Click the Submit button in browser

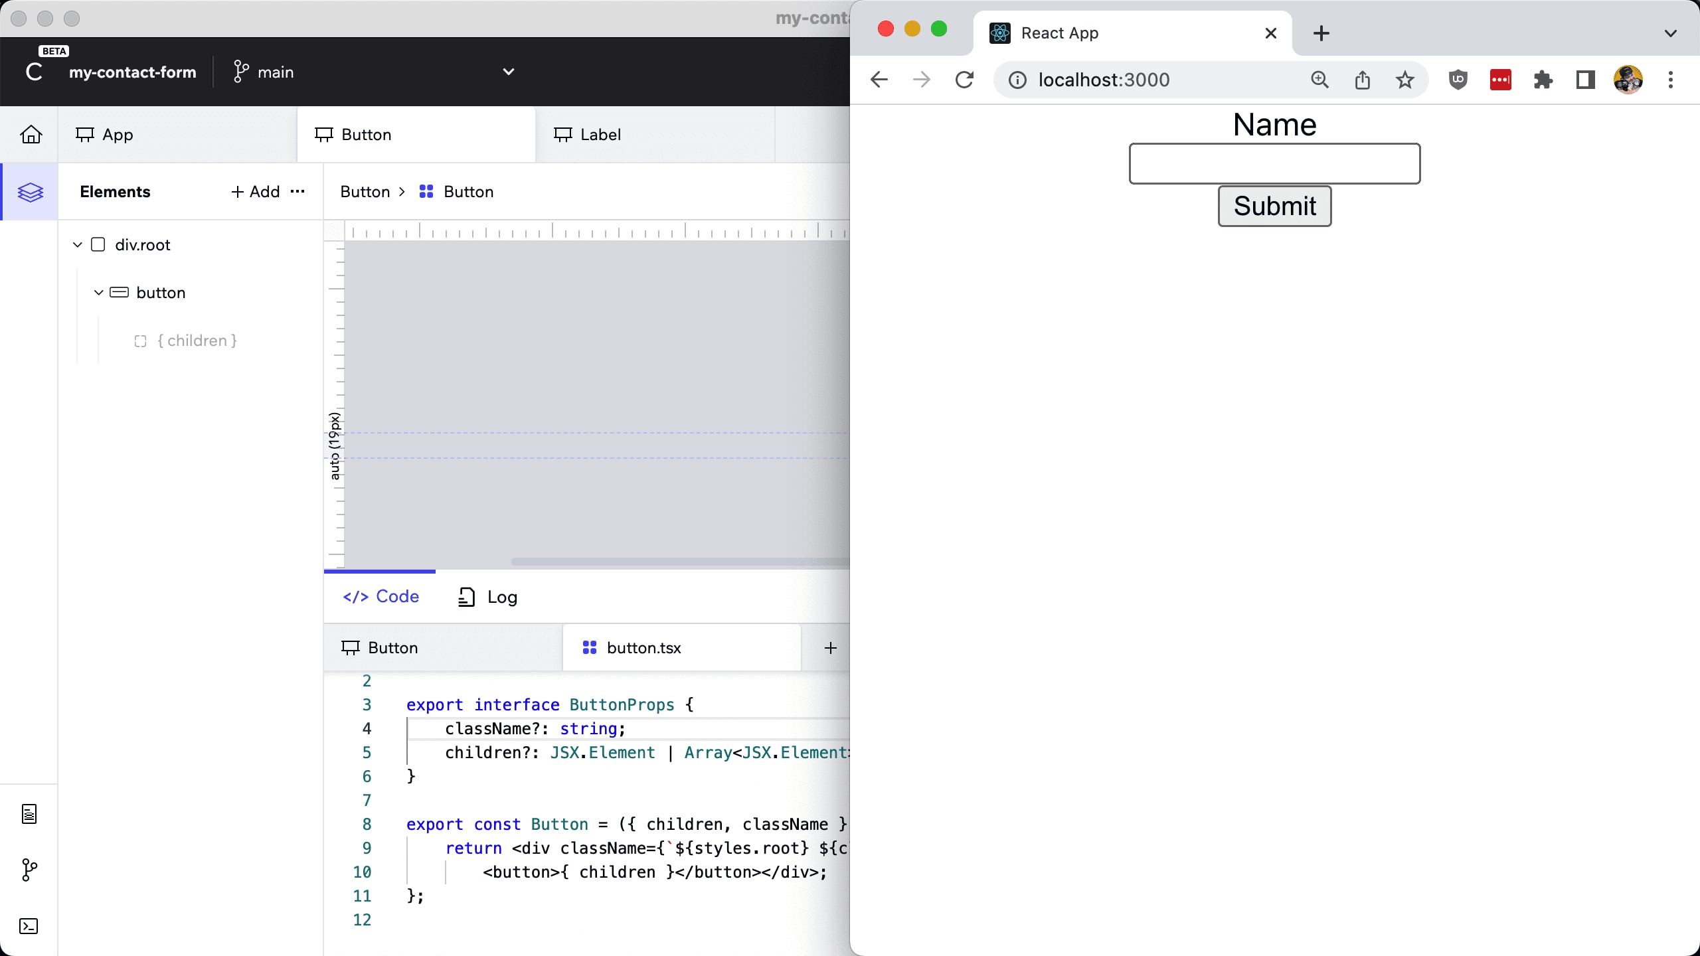[x=1274, y=206]
